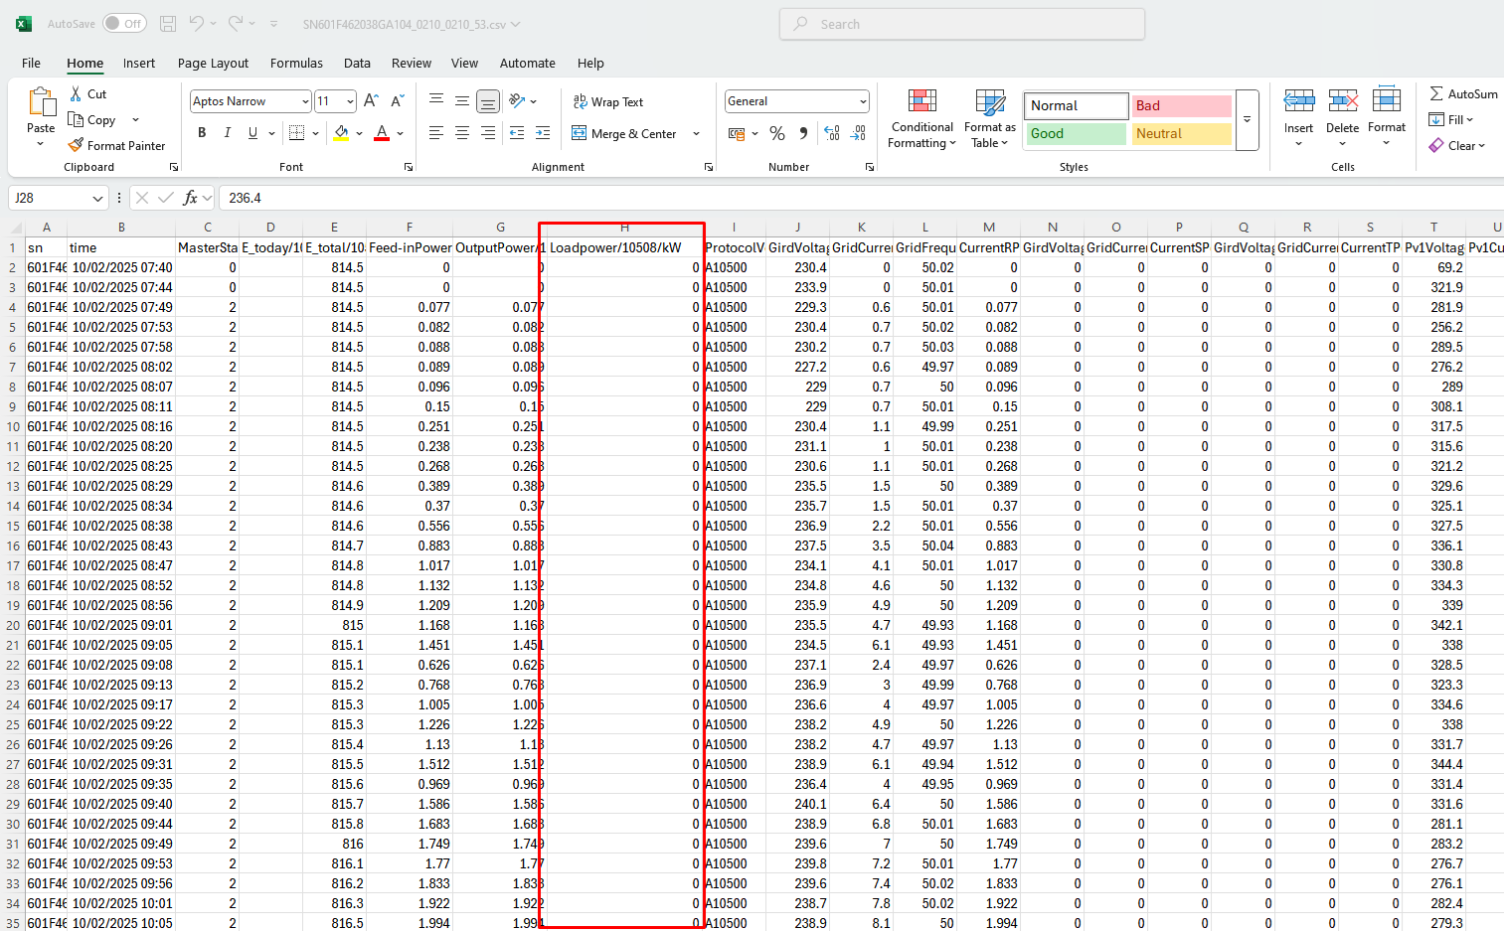Apply Borders using the borders icon
1504x931 pixels.
pos(296,133)
